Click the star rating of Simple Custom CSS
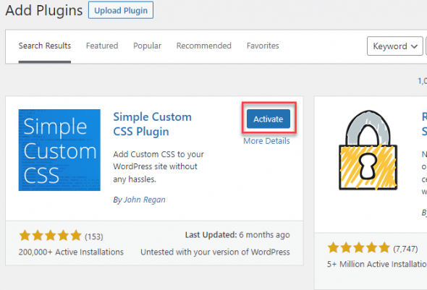Image resolution: width=427 pixels, height=290 pixels. point(51,236)
